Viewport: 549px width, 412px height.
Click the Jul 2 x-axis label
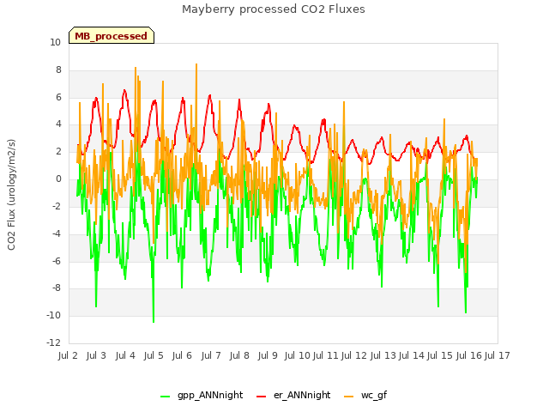68,355
